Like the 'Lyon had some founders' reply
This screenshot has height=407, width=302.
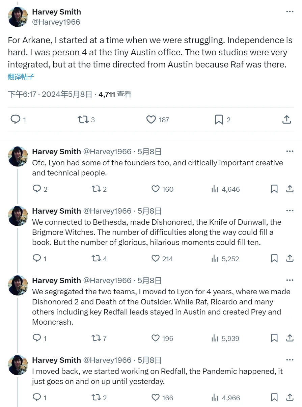pos(156,189)
